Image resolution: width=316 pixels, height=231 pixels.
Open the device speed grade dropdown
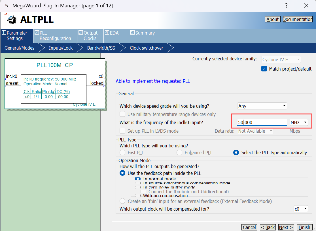point(262,106)
